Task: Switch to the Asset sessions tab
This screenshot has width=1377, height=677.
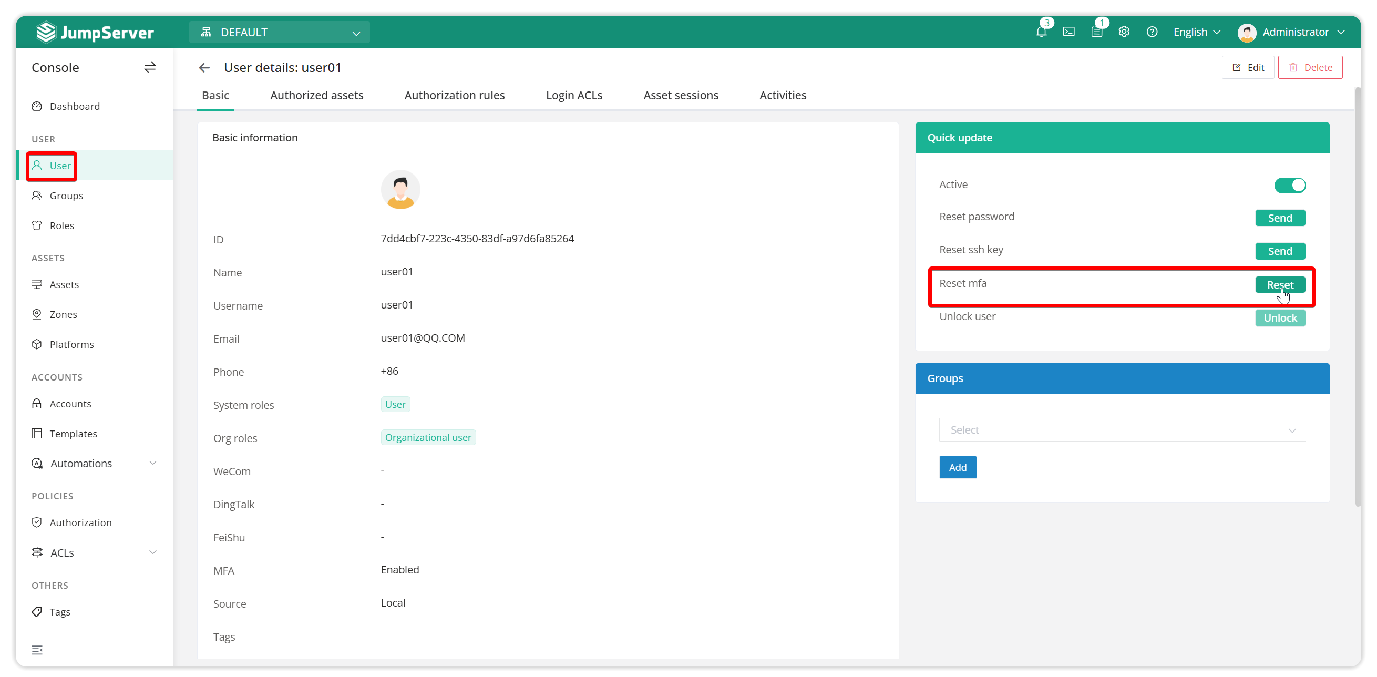Action: (x=681, y=95)
